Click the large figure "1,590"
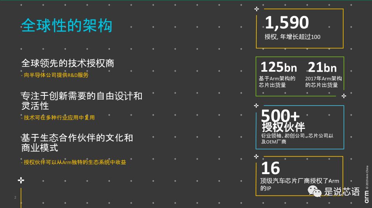372x208 pixels. [287, 23]
